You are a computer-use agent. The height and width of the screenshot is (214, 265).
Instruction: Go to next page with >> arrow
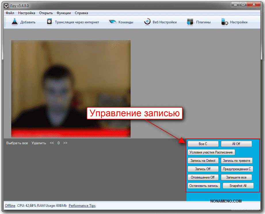(65, 143)
